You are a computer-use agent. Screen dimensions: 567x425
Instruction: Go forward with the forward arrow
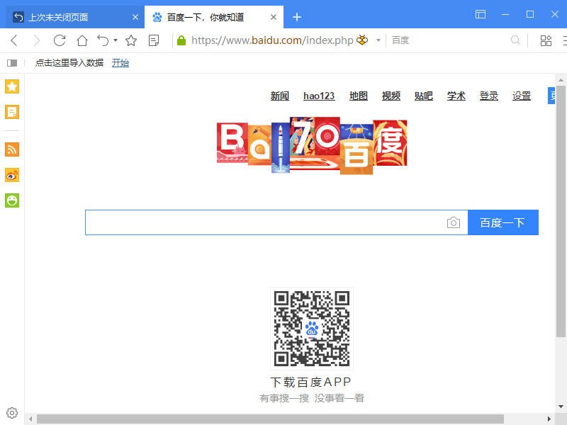pyautogui.click(x=37, y=40)
